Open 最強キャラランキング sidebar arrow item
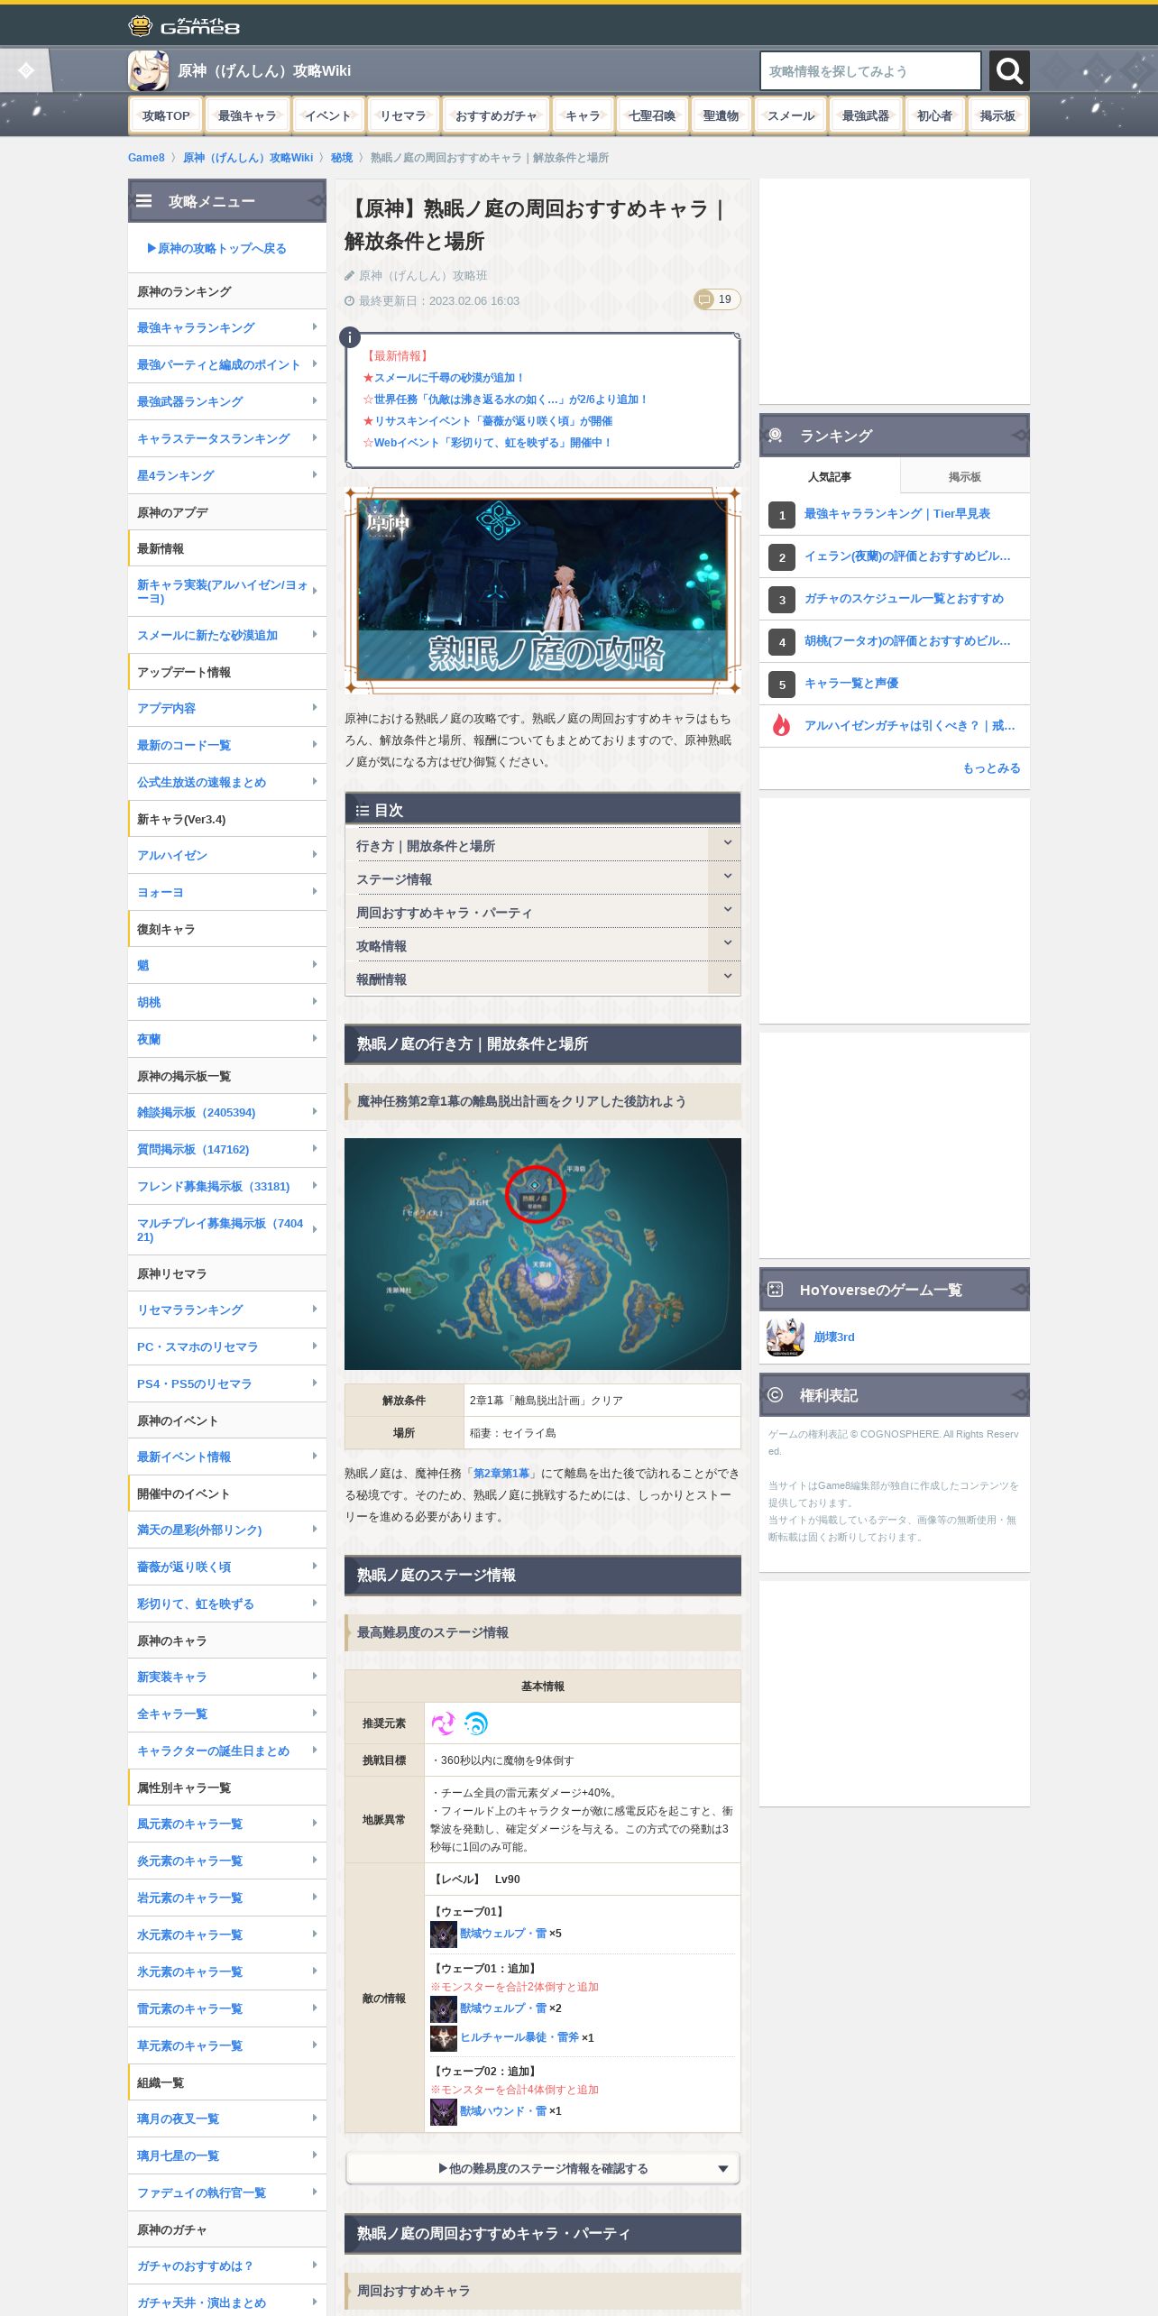The height and width of the screenshot is (2316, 1158). (227, 327)
